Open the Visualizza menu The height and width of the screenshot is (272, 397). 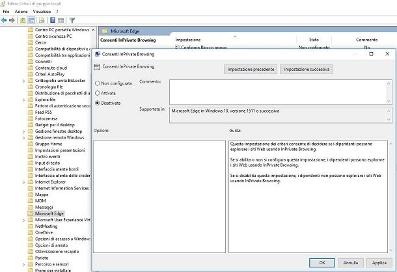click(42, 11)
